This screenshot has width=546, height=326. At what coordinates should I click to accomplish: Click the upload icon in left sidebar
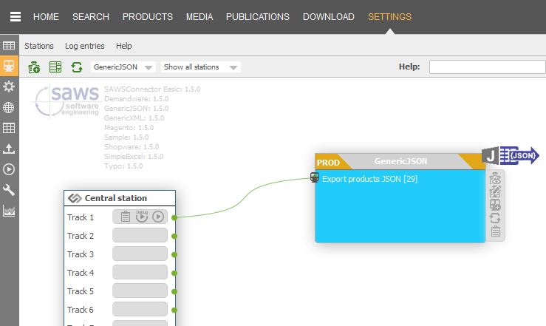coord(9,149)
